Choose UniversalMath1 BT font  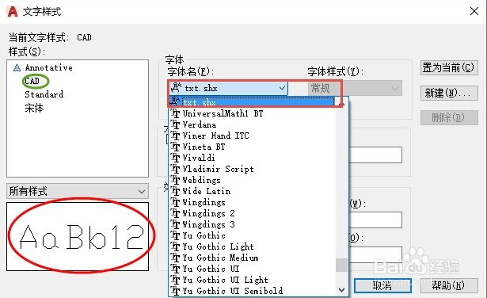pos(223,113)
